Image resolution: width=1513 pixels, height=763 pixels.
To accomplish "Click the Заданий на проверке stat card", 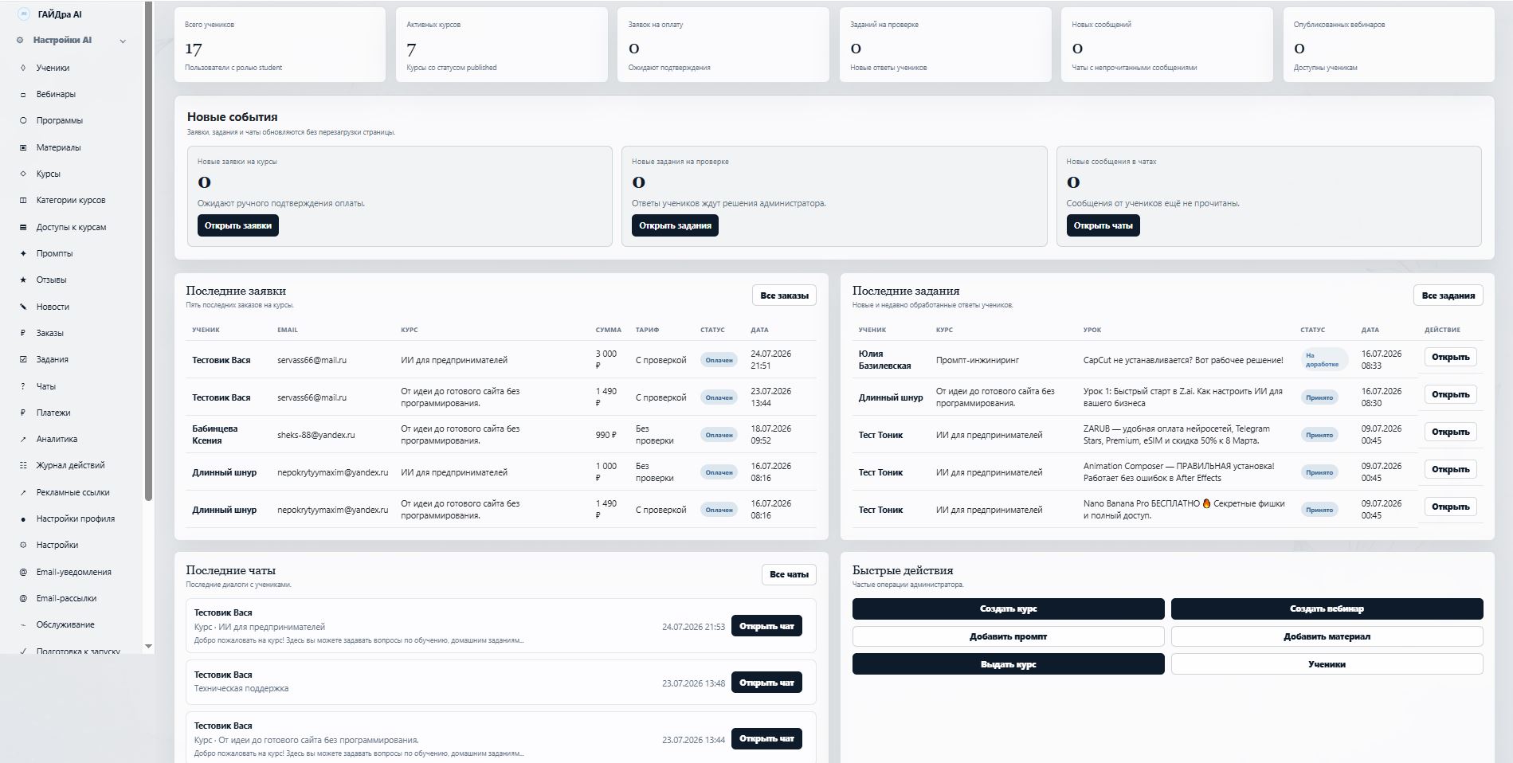I will coord(945,45).
